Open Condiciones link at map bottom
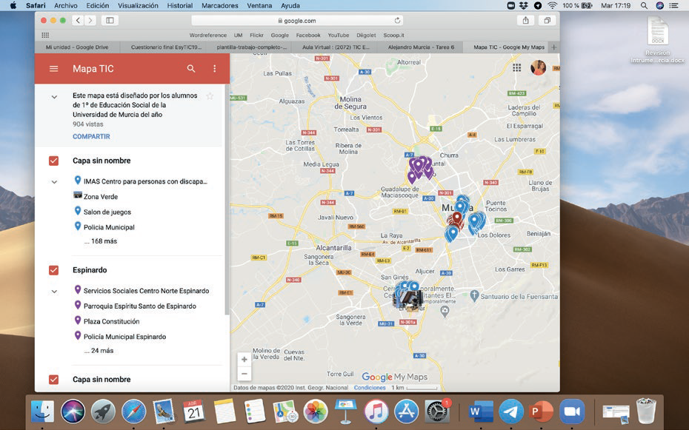This screenshot has width=689, height=430. (x=370, y=387)
